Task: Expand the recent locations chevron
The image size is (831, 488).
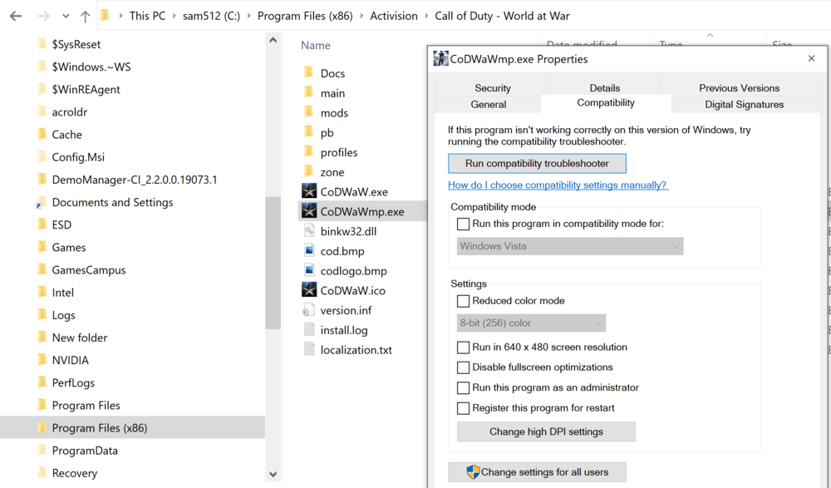Action: (x=66, y=16)
